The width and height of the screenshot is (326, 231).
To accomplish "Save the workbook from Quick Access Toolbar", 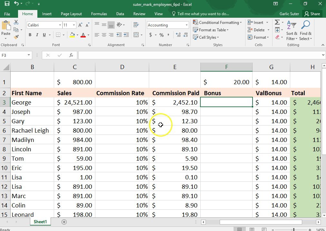I will [7, 4].
